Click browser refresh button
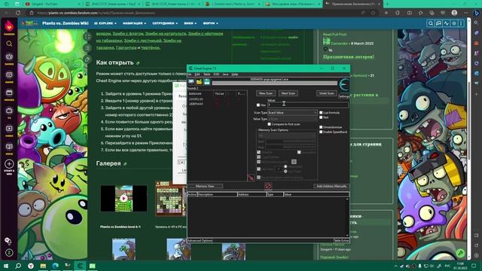 (x=18, y=13)
